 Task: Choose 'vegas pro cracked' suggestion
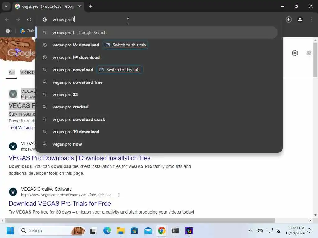[x=159, y=107]
